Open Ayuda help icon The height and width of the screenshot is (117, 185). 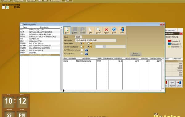coord(114,30)
